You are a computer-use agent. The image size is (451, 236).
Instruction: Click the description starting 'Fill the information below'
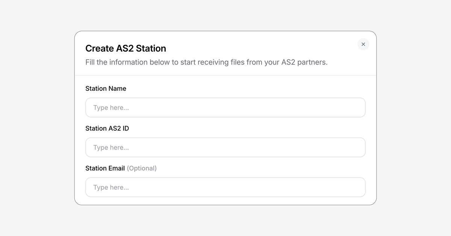[x=206, y=62]
